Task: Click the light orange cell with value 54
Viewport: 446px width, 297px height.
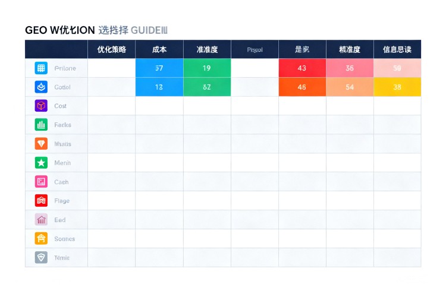Action: pos(350,87)
